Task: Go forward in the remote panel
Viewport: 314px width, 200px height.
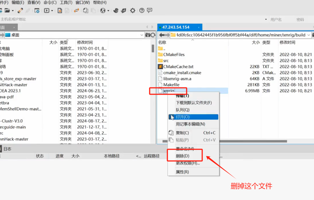Action: [x=167, y=35]
